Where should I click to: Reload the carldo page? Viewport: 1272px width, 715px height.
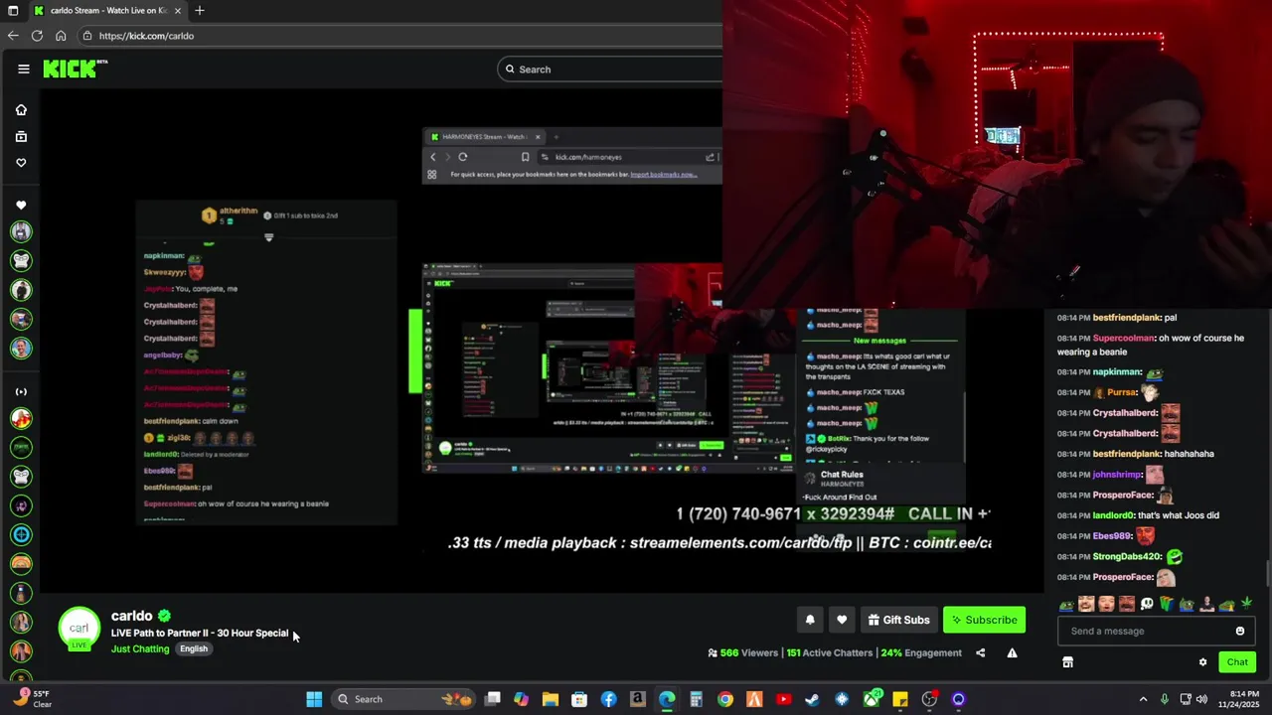coord(37,36)
